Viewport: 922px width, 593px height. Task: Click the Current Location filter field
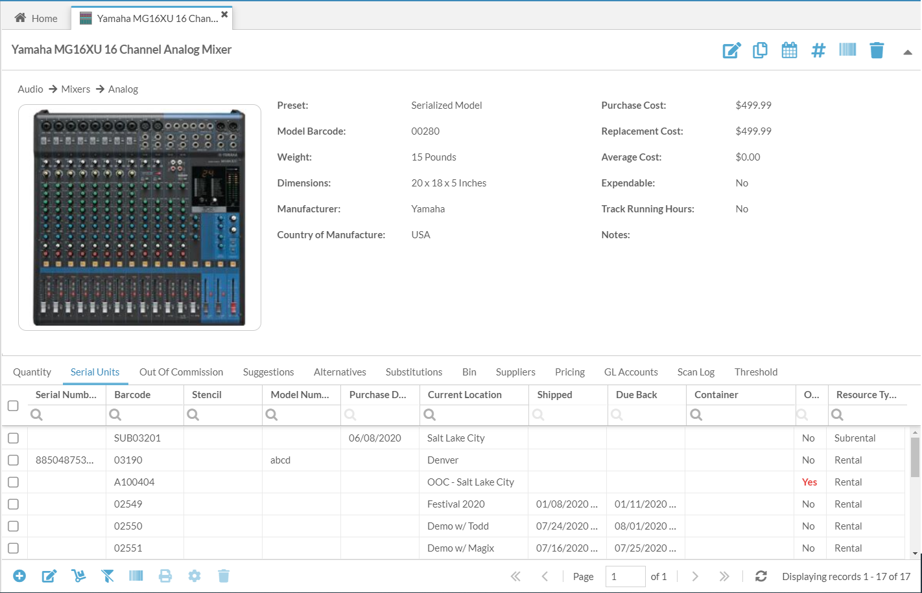click(474, 415)
